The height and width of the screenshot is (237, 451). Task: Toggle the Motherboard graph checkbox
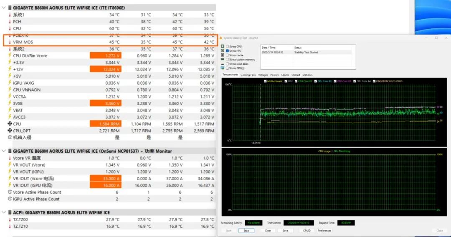point(265,81)
